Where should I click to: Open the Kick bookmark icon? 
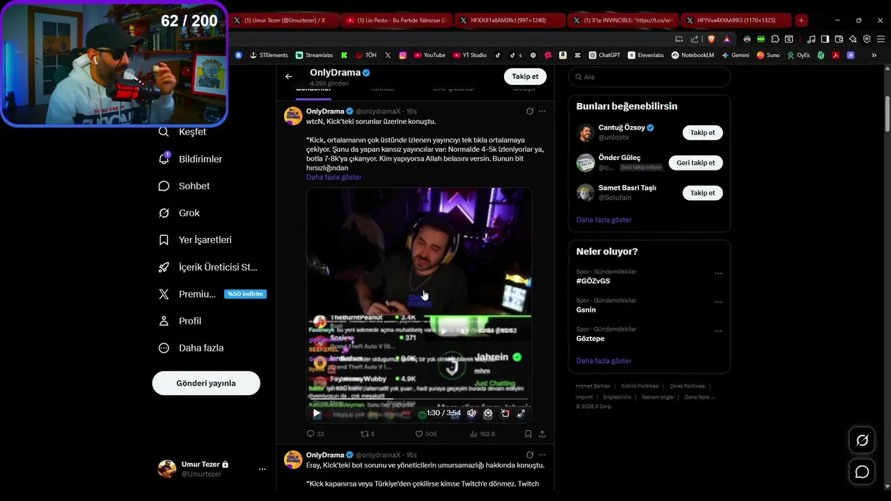pyautogui.click(x=344, y=55)
